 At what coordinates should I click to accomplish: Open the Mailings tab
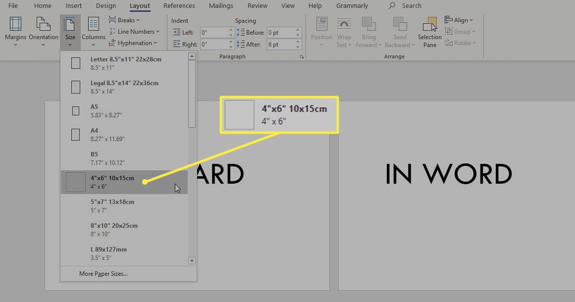tap(220, 5)
